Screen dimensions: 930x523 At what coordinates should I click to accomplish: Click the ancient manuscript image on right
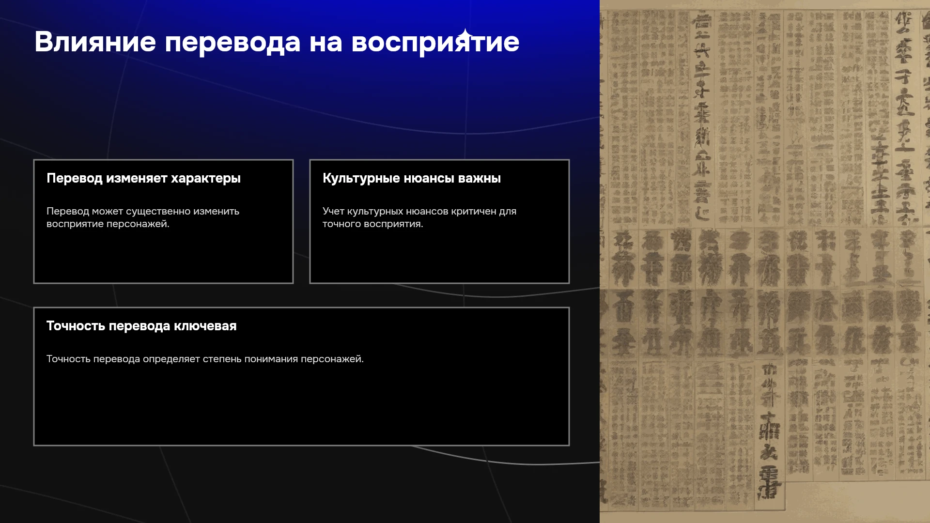765,261
